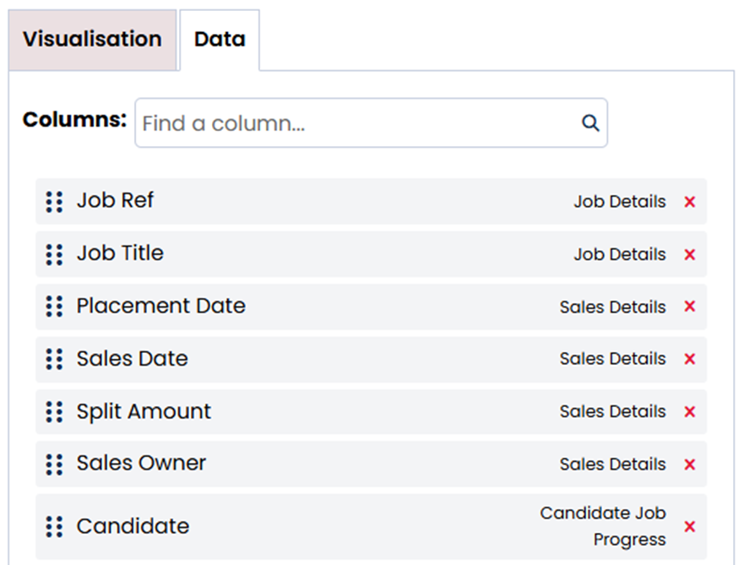Select the Split Amount column label
Viewport: 744px width, 565px height.
144,411
